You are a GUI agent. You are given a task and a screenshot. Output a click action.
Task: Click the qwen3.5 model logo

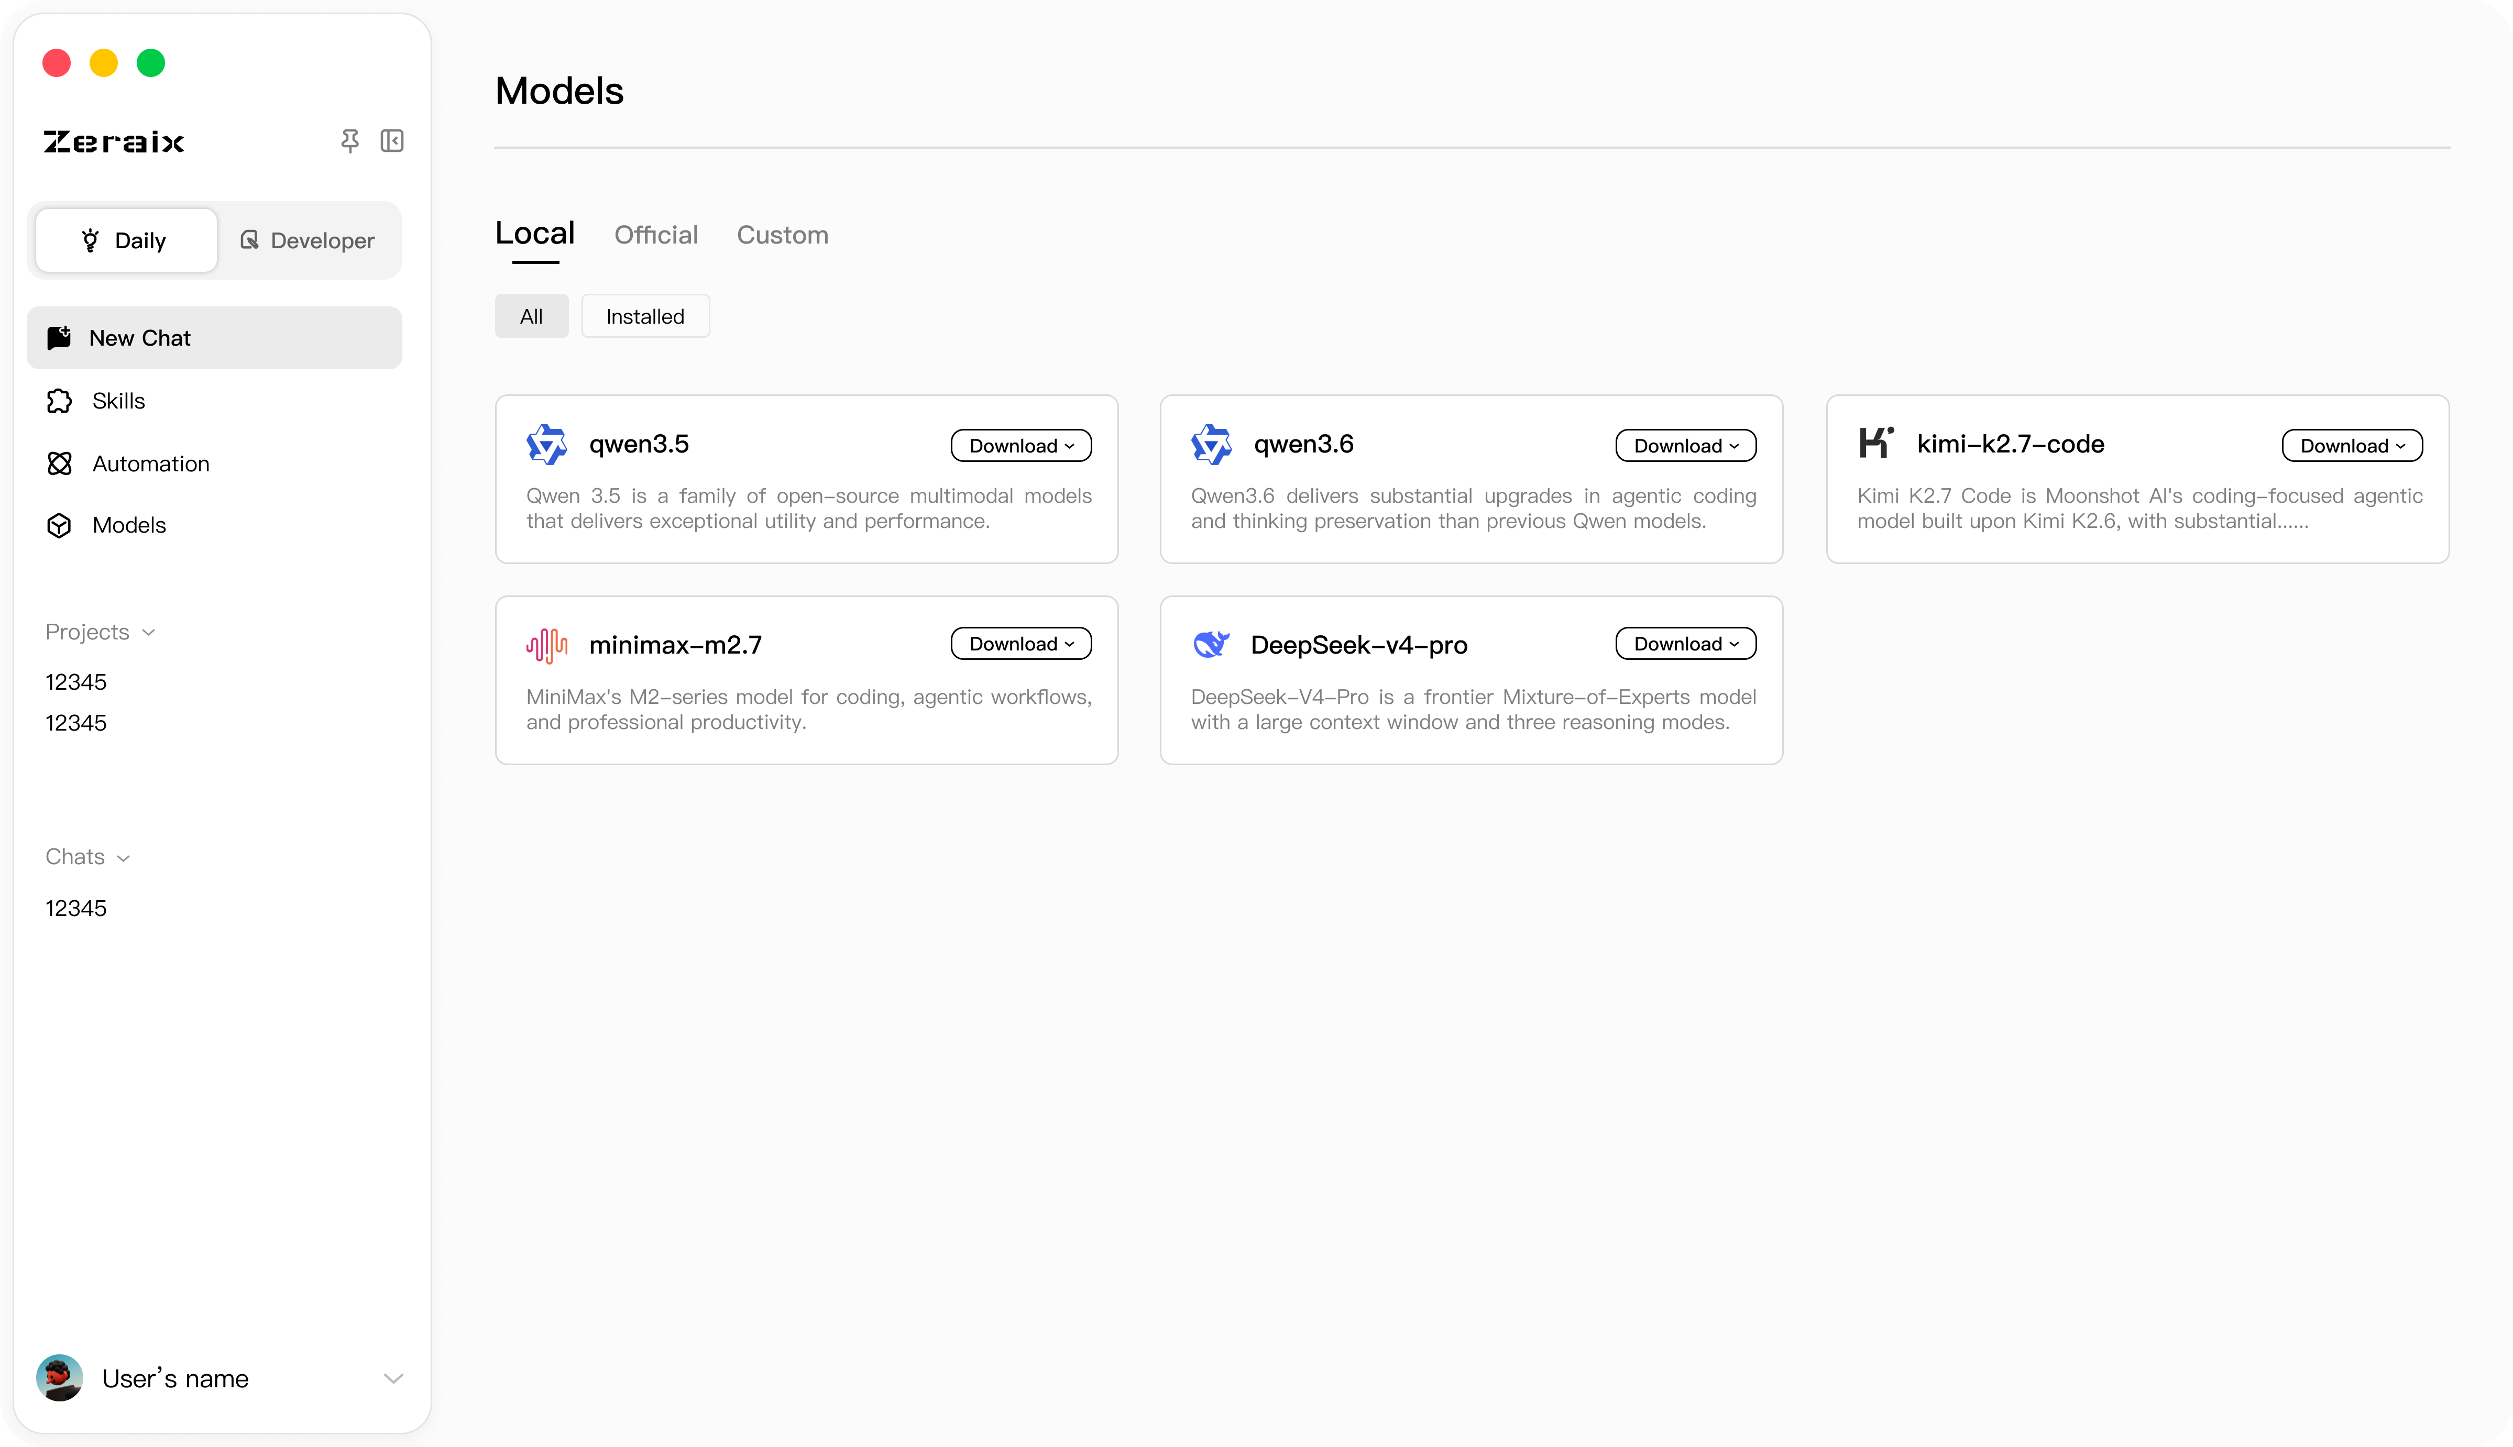[547, 444]
